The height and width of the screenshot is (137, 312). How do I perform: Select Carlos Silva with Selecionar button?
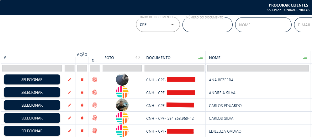point(32,118)
